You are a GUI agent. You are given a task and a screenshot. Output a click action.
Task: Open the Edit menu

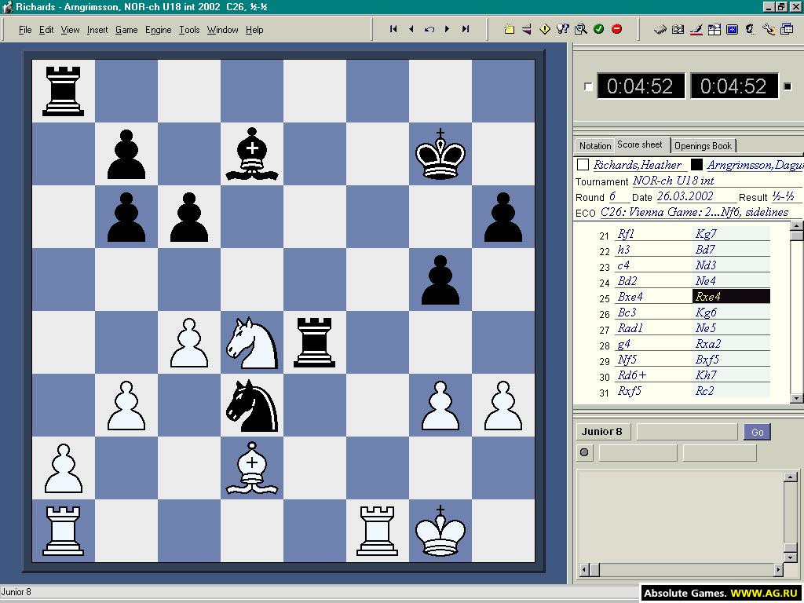click(x=46, y=30)
